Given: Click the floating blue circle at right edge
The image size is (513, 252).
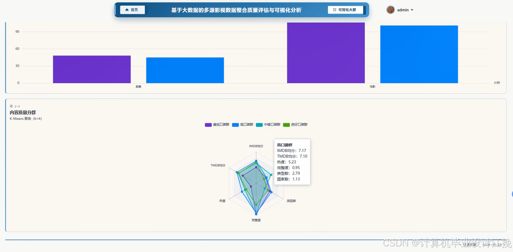Looking at the screenshot, I should coord(512,194).
